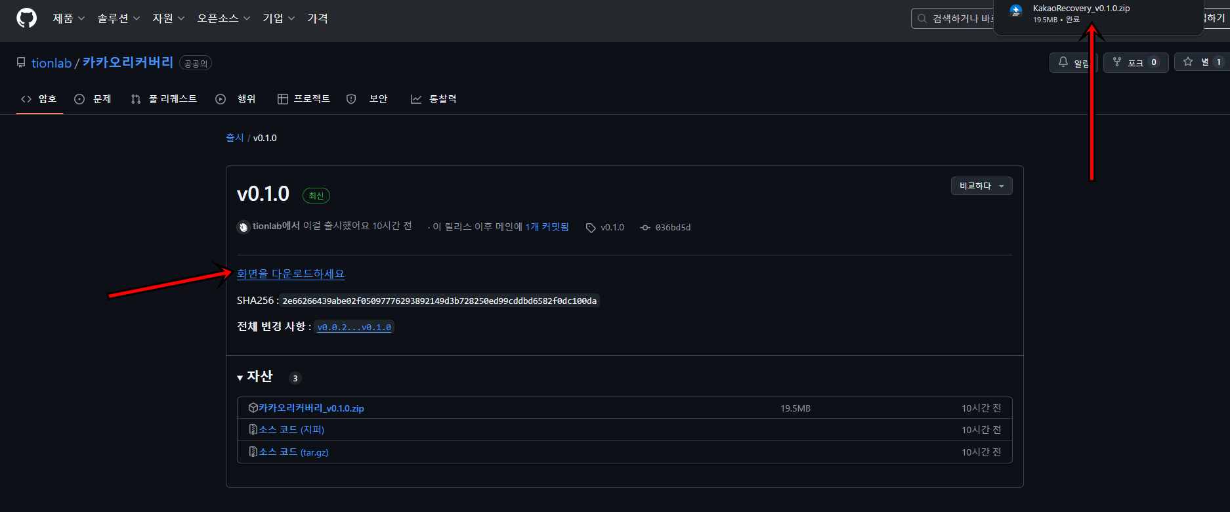Screen dimensions: 1230x512
Task: Click the tionlab avatar image
Action: point(244,227)
